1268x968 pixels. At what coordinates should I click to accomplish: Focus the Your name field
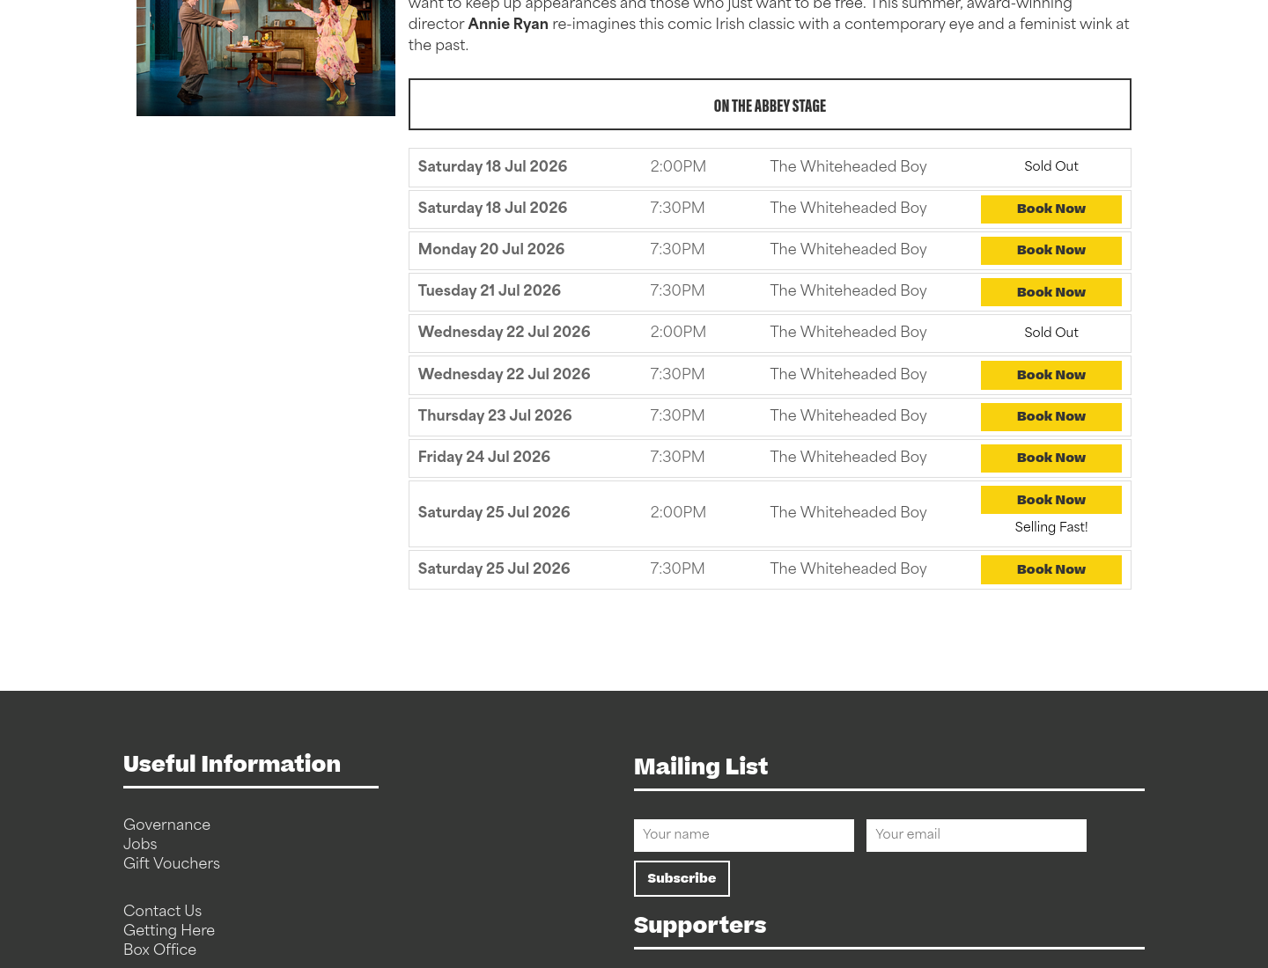[744, 835]
